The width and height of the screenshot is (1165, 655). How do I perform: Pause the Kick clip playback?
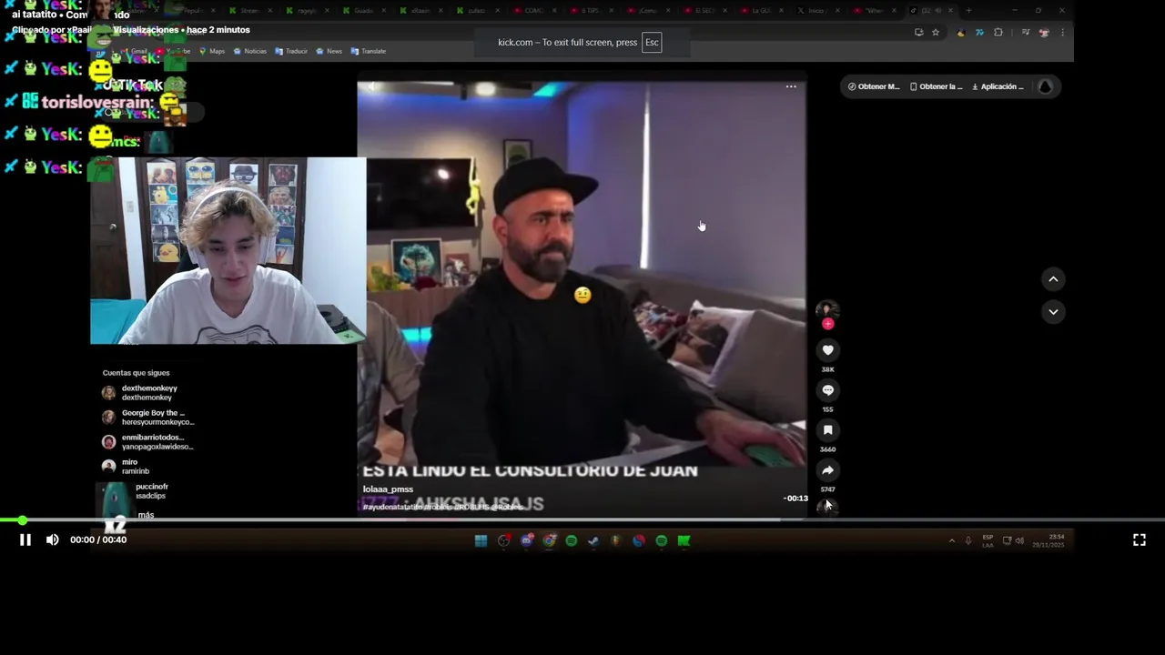pyautogui.click(x=25, y=539)
